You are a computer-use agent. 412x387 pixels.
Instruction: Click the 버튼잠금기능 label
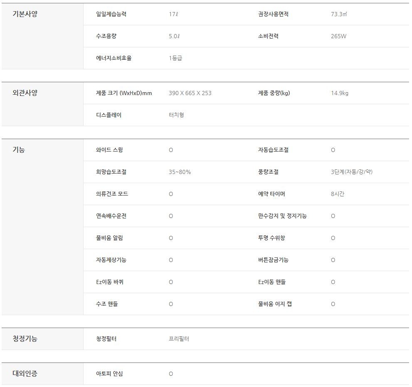tap(273, 260)
